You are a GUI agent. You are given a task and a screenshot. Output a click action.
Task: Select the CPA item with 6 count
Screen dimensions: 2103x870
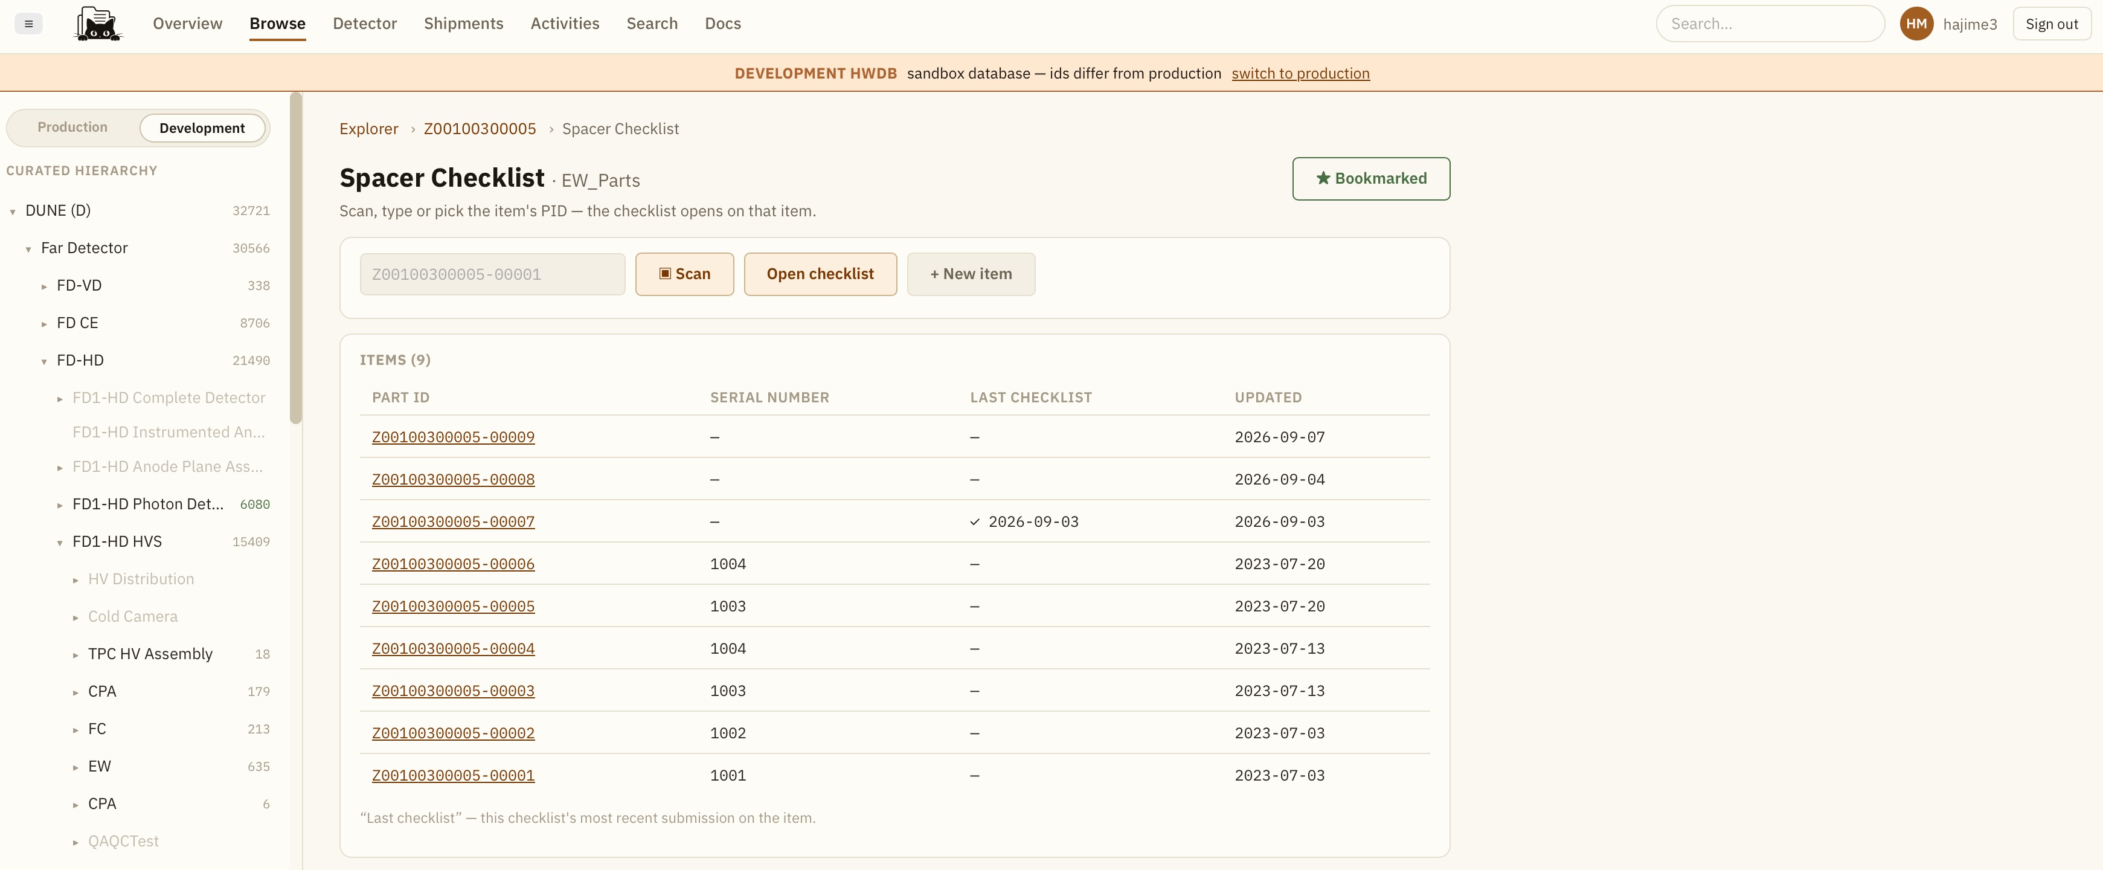(x=102, y=804)
